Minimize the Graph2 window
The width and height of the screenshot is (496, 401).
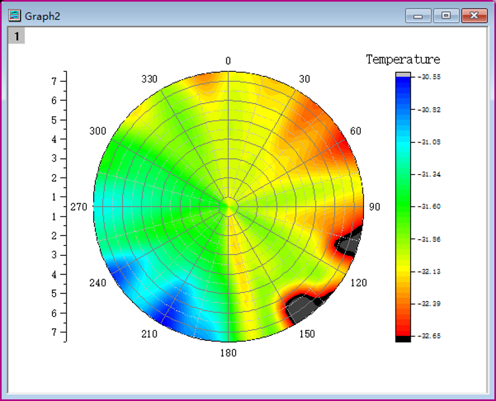[x=418, y=16]
